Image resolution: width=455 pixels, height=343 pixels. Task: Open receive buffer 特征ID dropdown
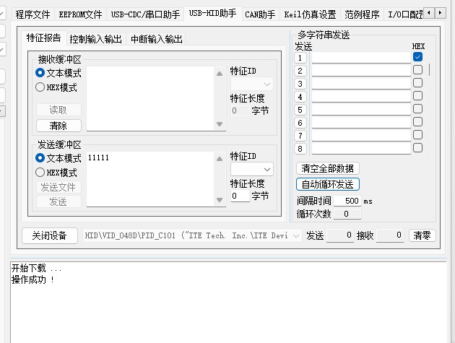click(252, 84)
